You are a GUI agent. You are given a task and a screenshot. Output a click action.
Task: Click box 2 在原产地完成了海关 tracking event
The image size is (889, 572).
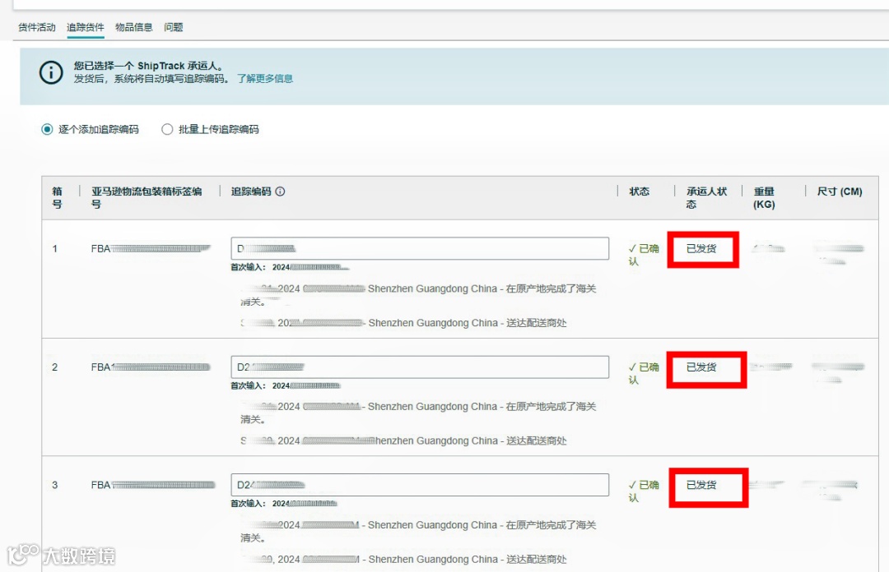(x=418, y=413)
